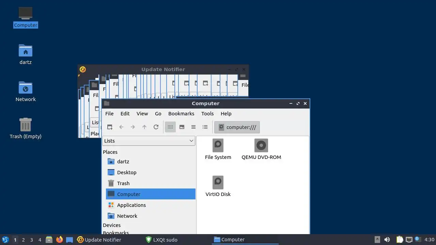The height and width of the screenshot is (245, 436).
Task: Click the Places section header
Action: click(x=110, y=152)
